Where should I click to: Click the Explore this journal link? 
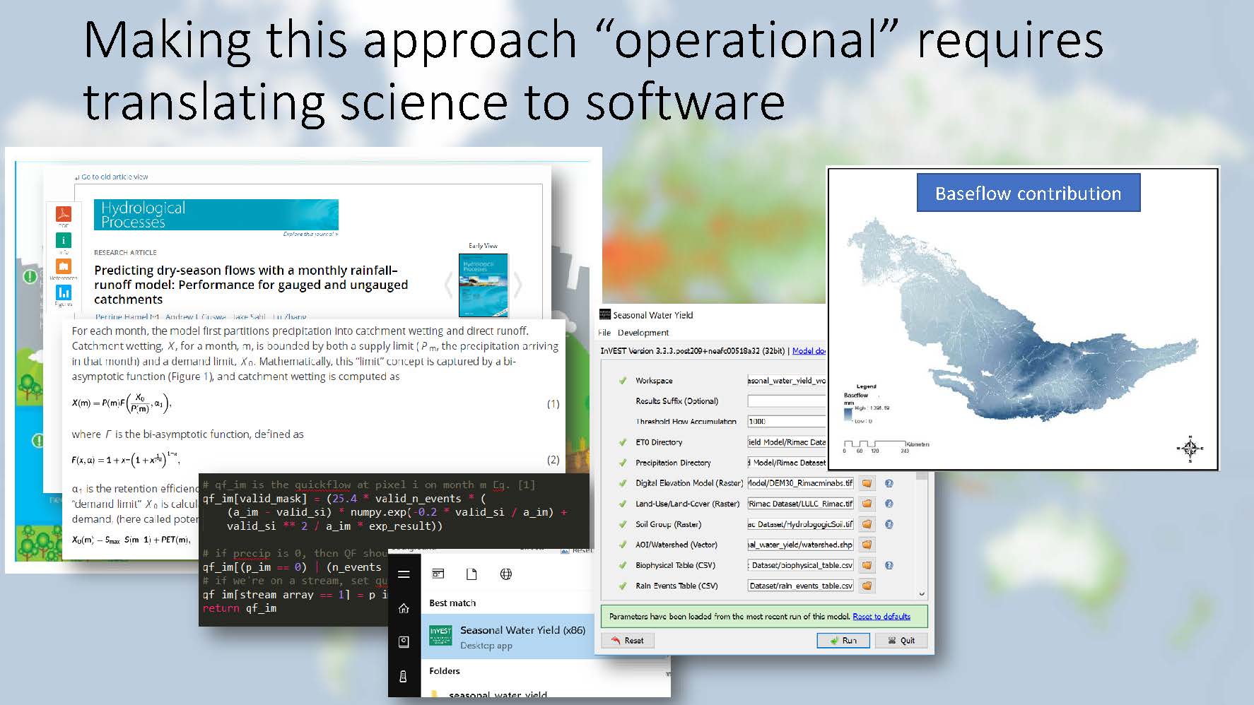pos(310,234)
